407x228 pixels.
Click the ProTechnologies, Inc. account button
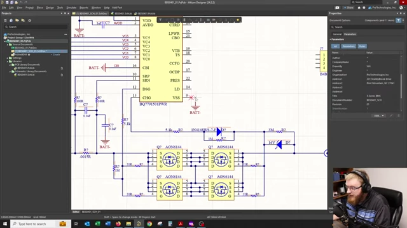click(x=382, y=8)
